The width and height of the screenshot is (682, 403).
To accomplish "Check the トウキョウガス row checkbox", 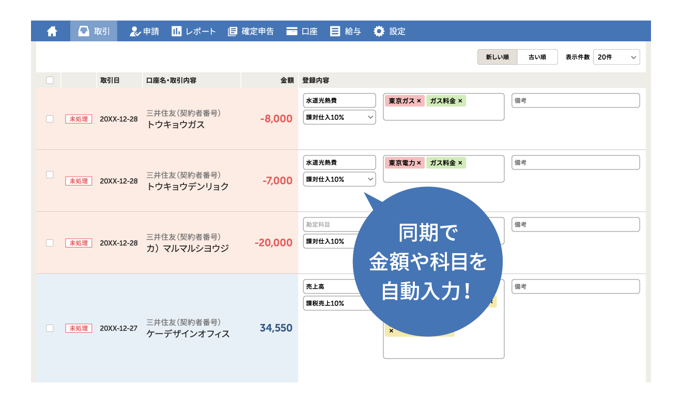I will pyautogui.click(x=50, y=119).
